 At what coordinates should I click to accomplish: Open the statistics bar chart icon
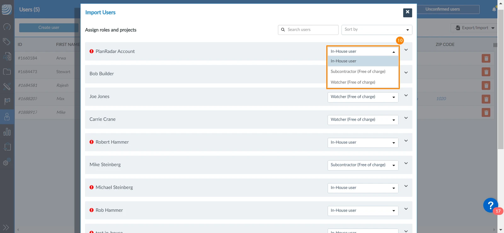coord(7,131)
